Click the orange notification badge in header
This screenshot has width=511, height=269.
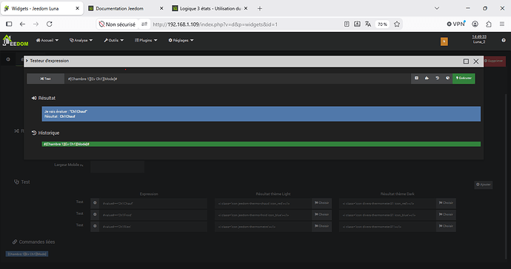[444, 41]
